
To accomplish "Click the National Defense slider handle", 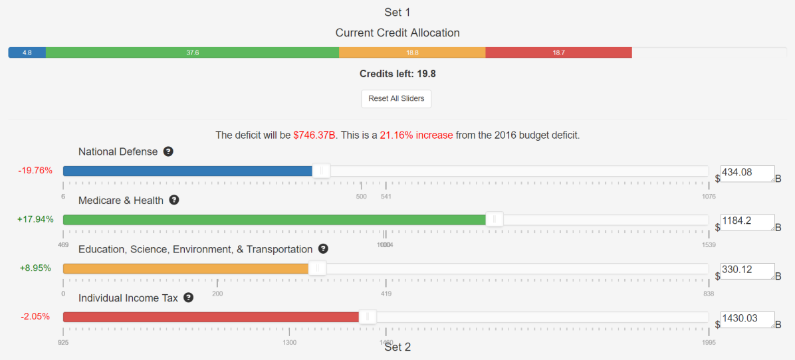I will click(321, 171).
